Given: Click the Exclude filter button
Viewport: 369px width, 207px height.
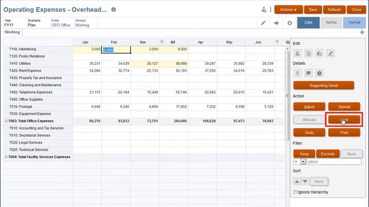Looking at the screenshot, I should [328, 154].
